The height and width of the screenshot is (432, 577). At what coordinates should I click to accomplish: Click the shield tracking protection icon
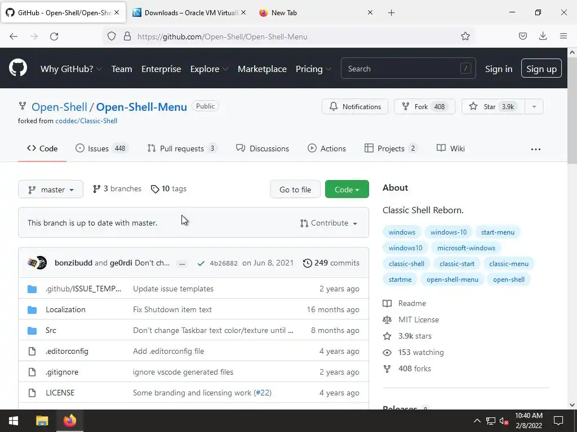click(x=112, y=37)
